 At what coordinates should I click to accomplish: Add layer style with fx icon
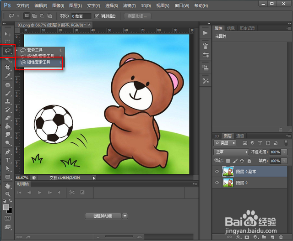coord(238,237)
